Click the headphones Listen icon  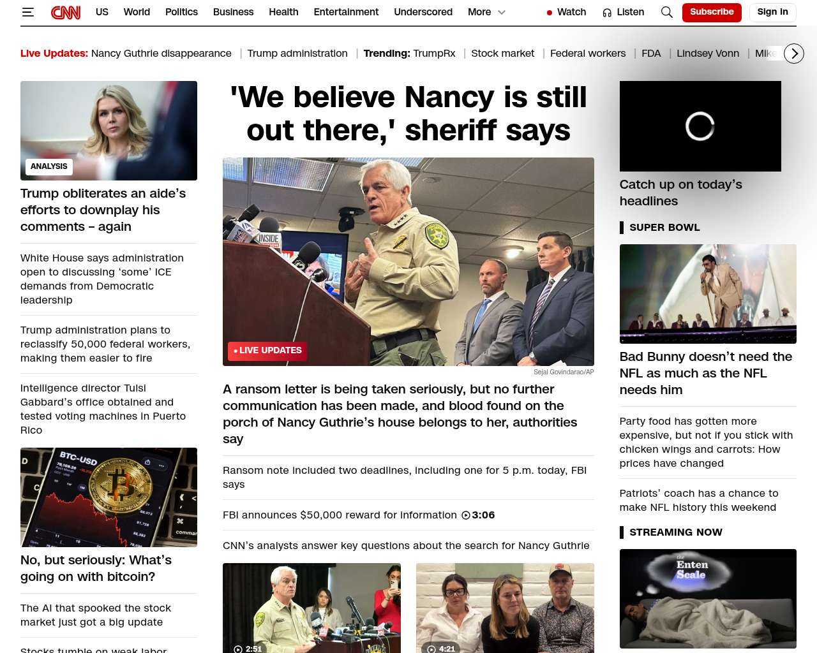(607, 13)
